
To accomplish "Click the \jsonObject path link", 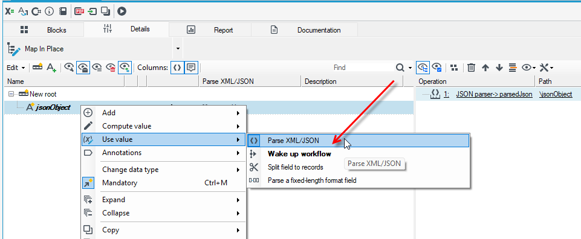I will click(556, 94).
